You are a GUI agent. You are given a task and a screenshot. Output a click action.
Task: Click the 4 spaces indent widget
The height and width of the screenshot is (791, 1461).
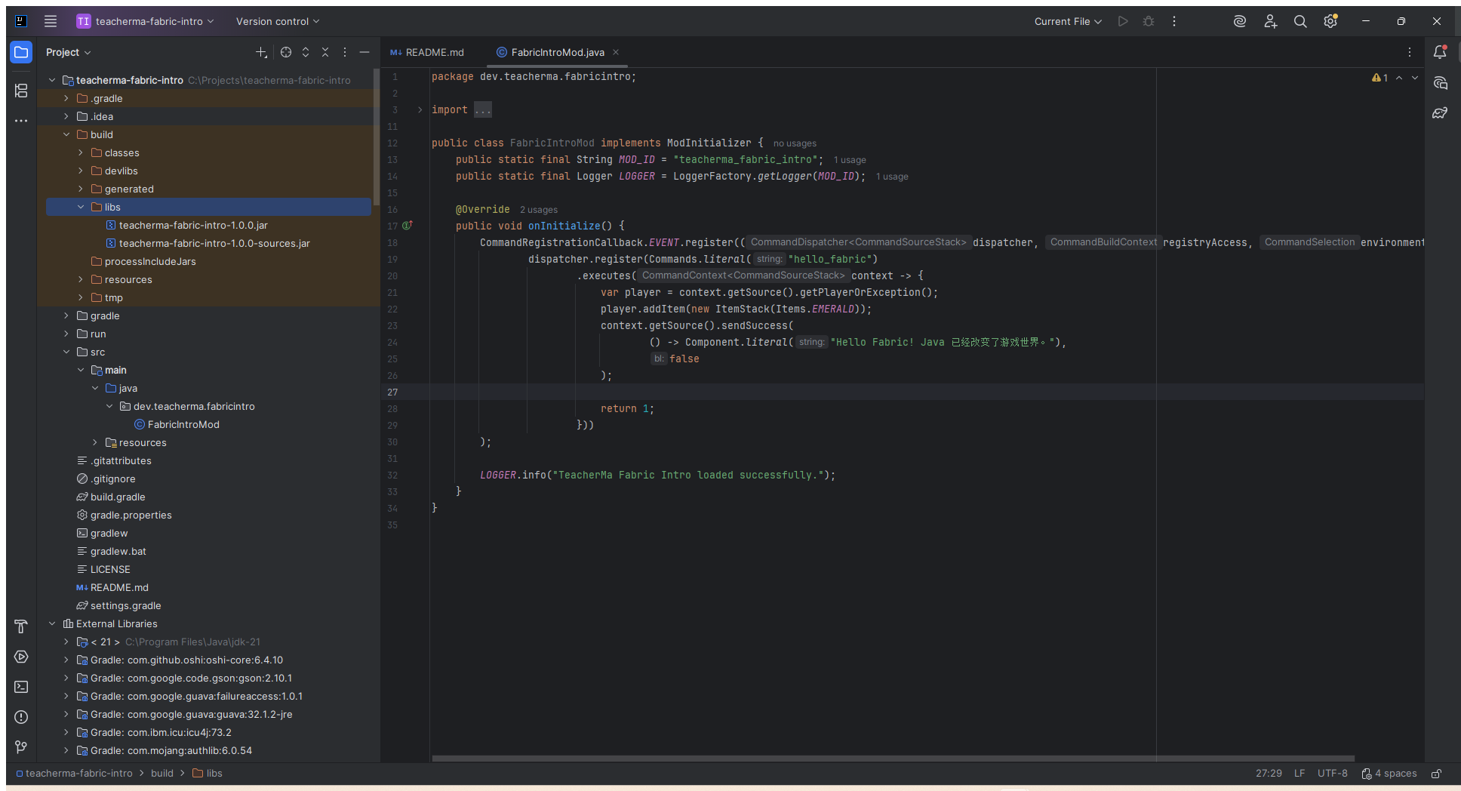(1389, 774)
